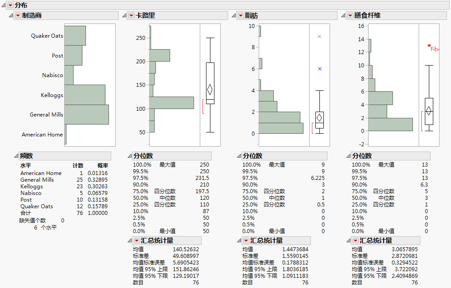Screen dimensions: 451x288
Task: Click the 频数 table title
Action: [27, 156]
